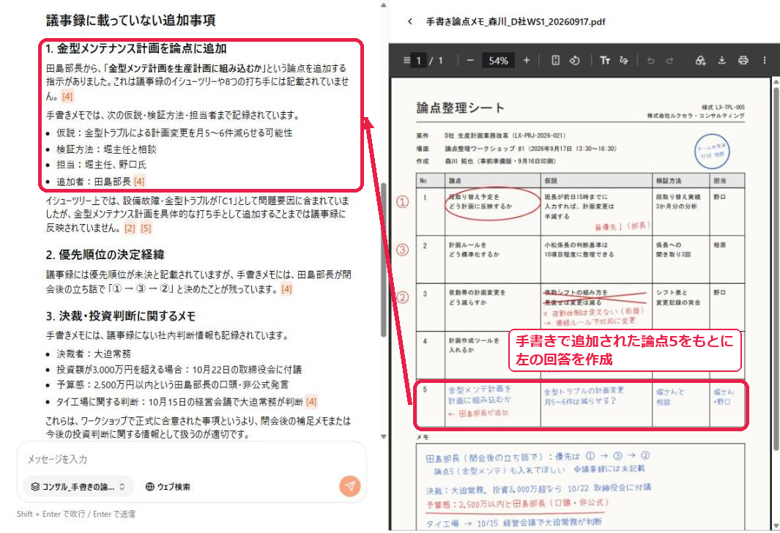Rotate the PDF page counterclockwise
Screen dimensions: 780x533
[x=574, y=60]
